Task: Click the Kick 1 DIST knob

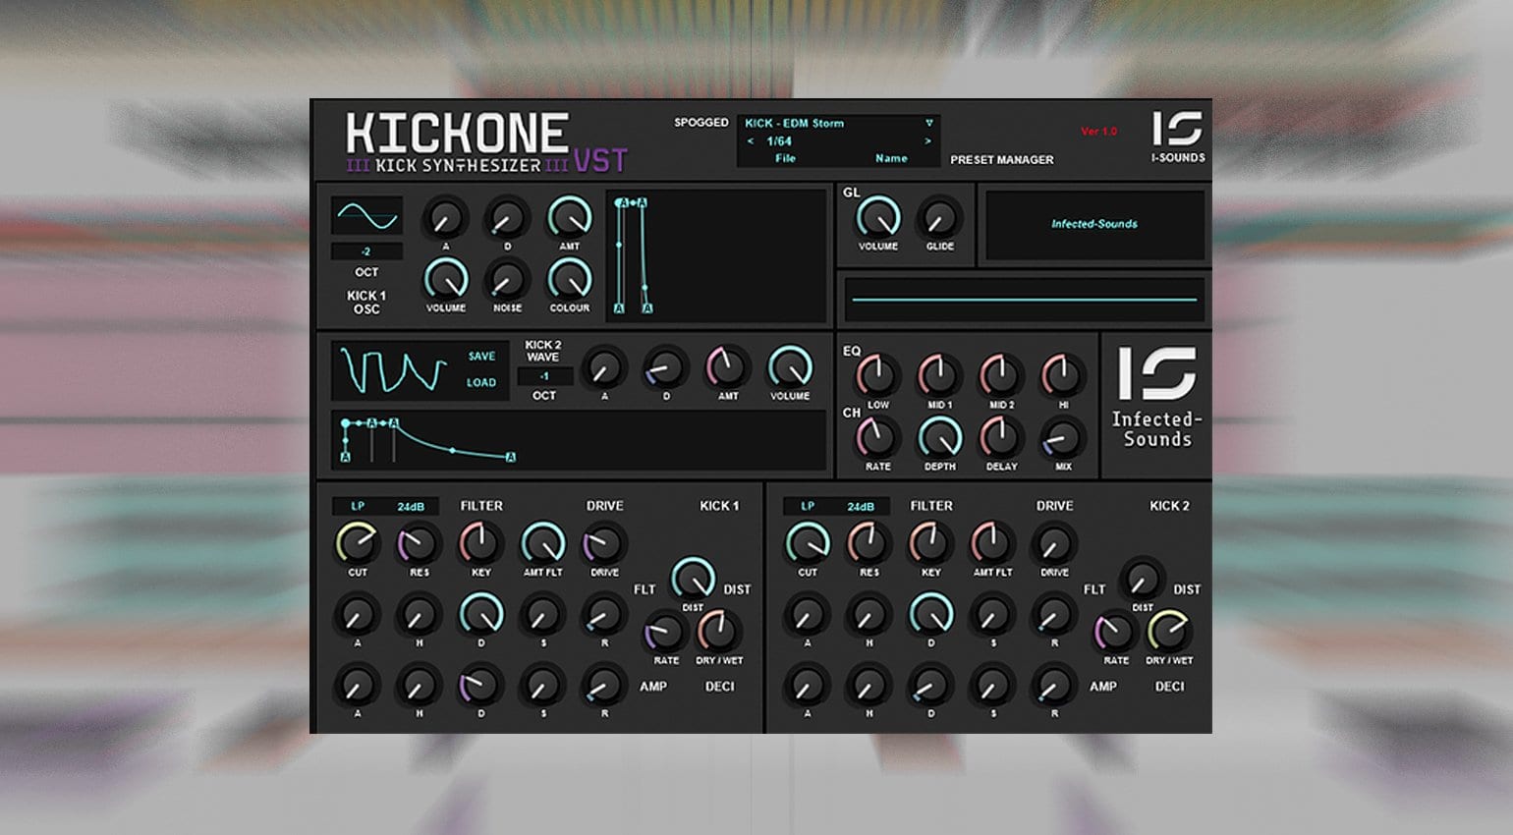Action: coord(694,579)
